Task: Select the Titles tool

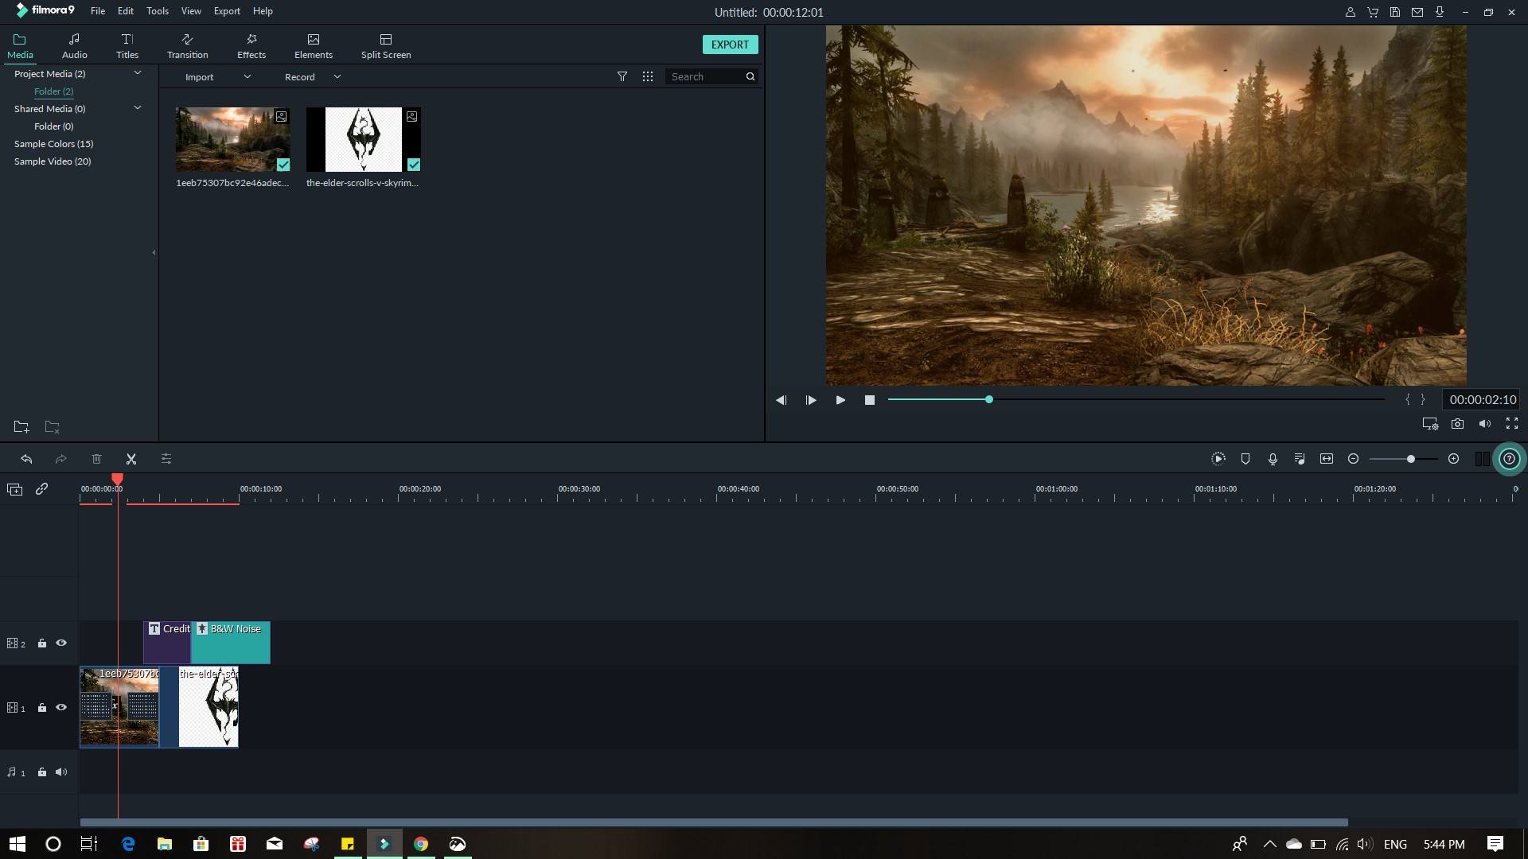Action: tap(127, 44)
